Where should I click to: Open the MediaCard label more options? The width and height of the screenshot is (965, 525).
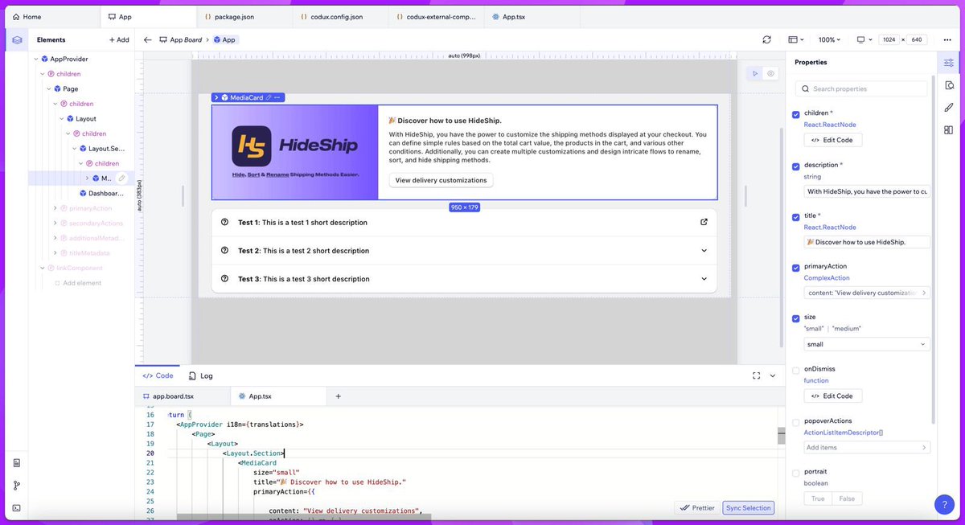277,97
